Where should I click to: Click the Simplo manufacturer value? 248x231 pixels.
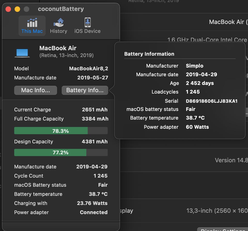(x=195, y=66)
